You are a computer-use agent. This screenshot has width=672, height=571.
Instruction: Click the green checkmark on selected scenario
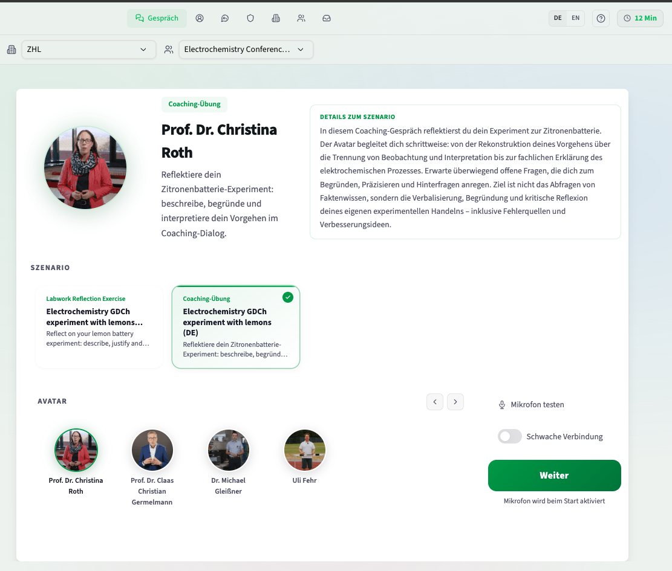coord(288,297)
